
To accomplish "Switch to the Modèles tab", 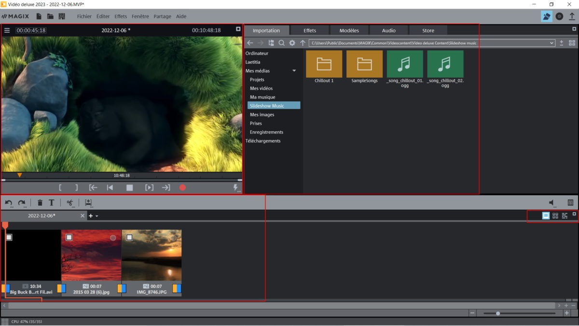I will [349, 30].
